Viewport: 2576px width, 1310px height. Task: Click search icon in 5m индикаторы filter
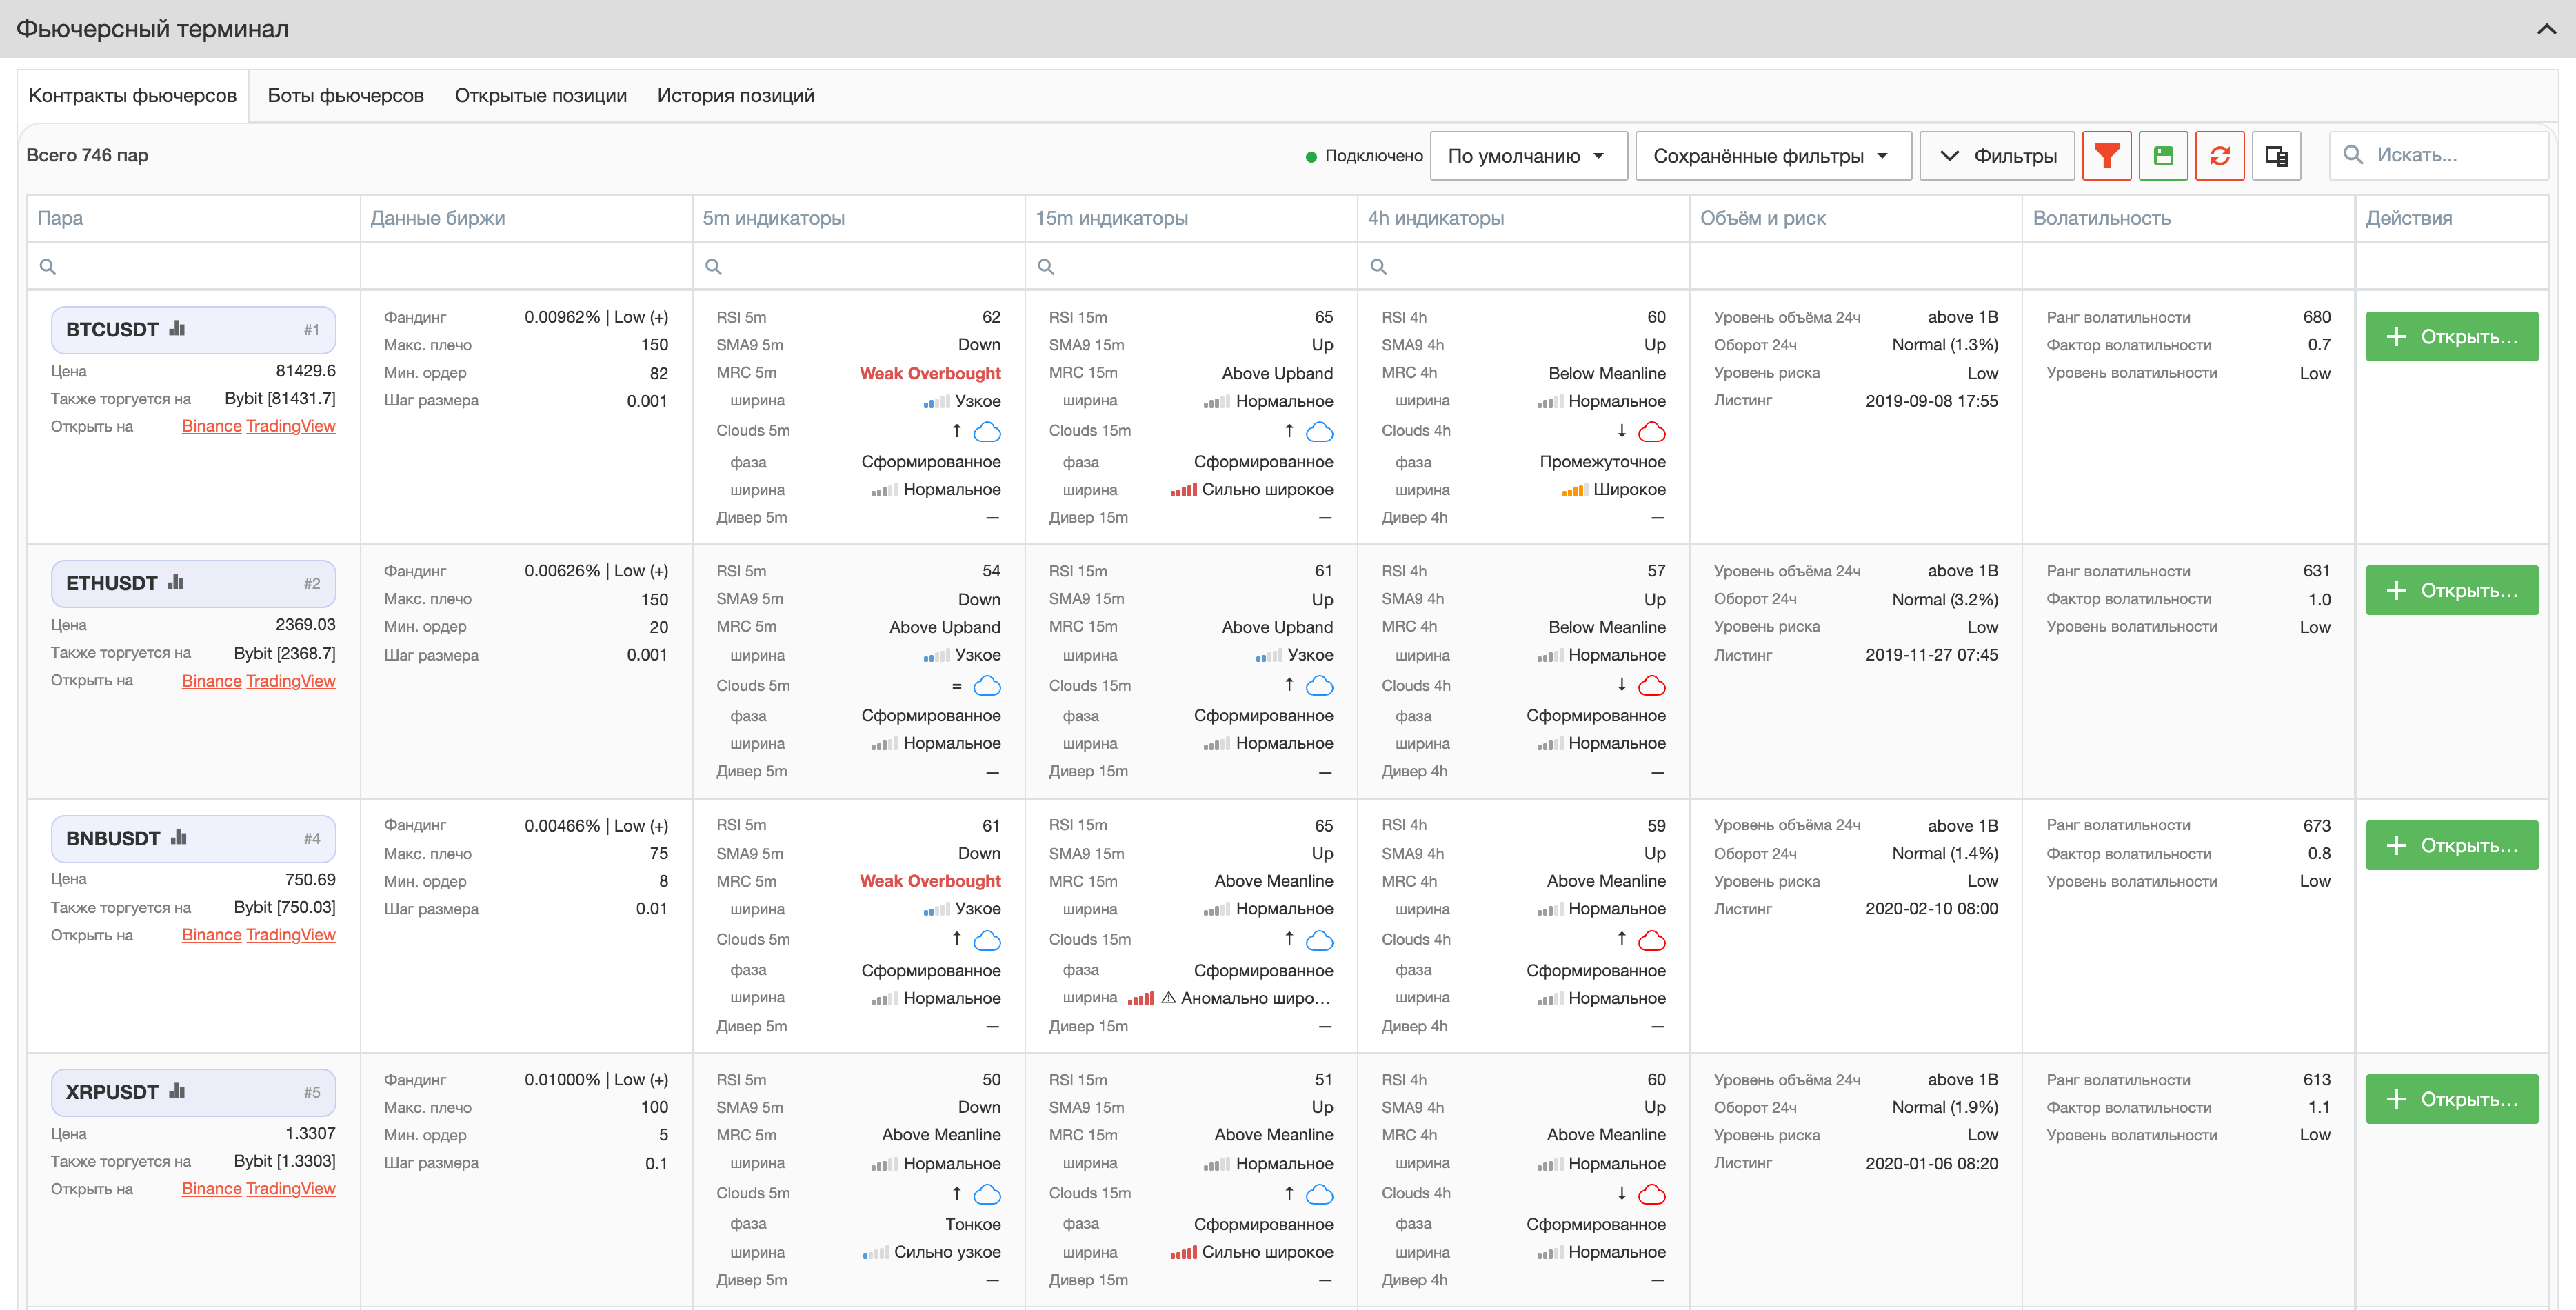[x=713, y=267]
